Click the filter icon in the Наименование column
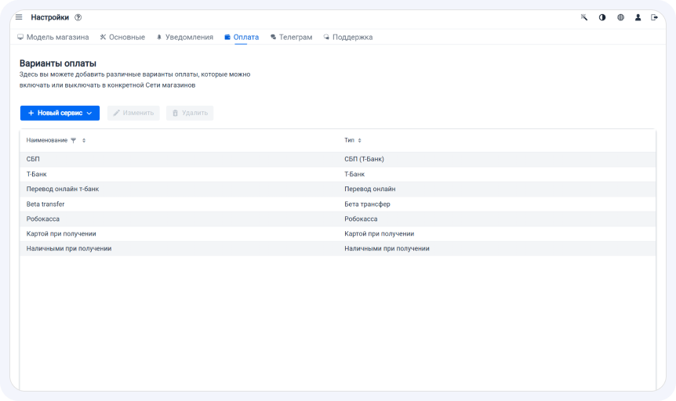 tap(73, 140)
